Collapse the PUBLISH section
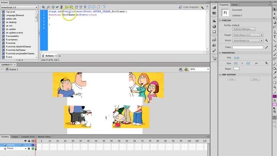 pyautogui.click(x=220, y=20)
